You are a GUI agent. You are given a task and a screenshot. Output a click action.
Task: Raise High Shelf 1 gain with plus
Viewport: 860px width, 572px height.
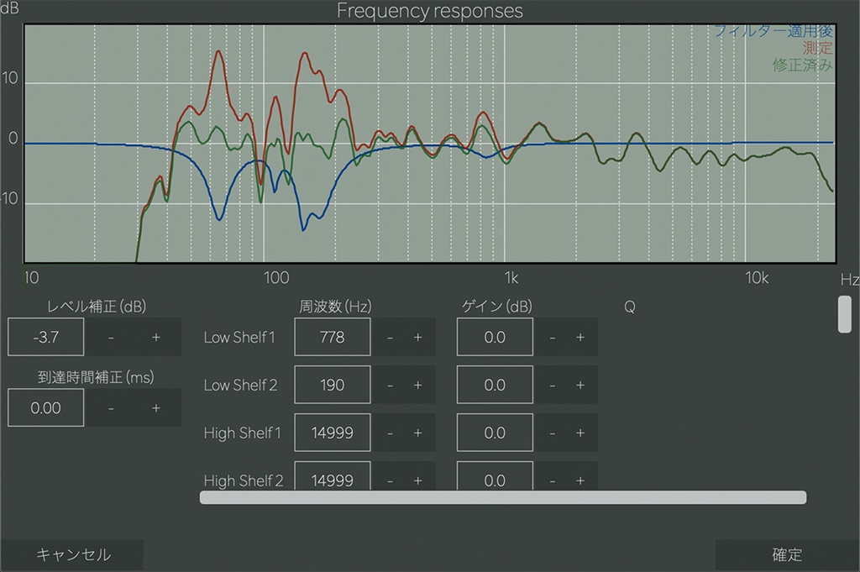[x=580, y=433]
